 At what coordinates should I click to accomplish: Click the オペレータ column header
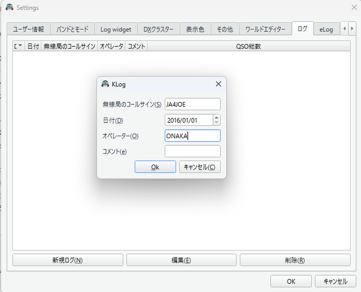click(x=112, y=46)
